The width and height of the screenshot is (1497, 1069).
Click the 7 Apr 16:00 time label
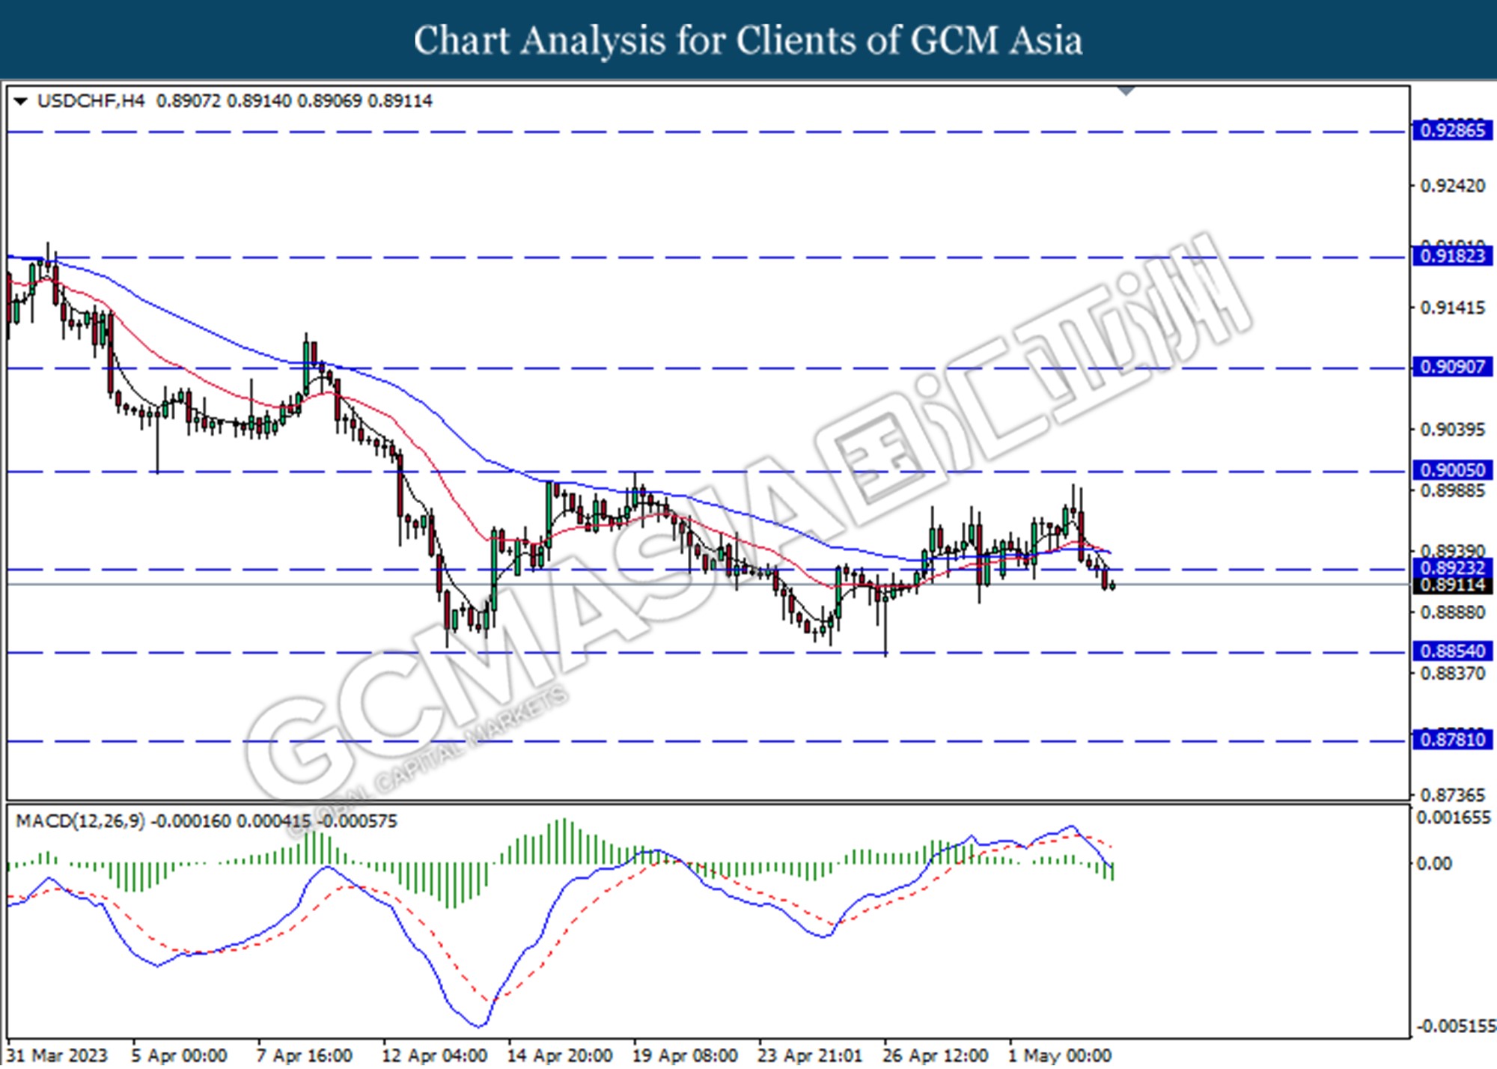pos(304,1056)
